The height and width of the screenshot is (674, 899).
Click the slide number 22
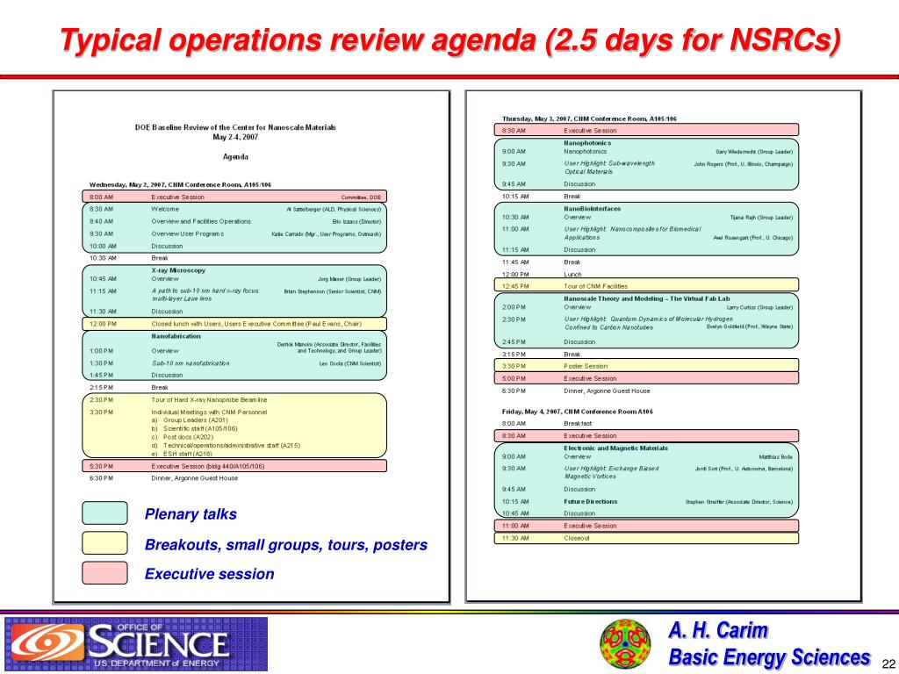(888, 663)
